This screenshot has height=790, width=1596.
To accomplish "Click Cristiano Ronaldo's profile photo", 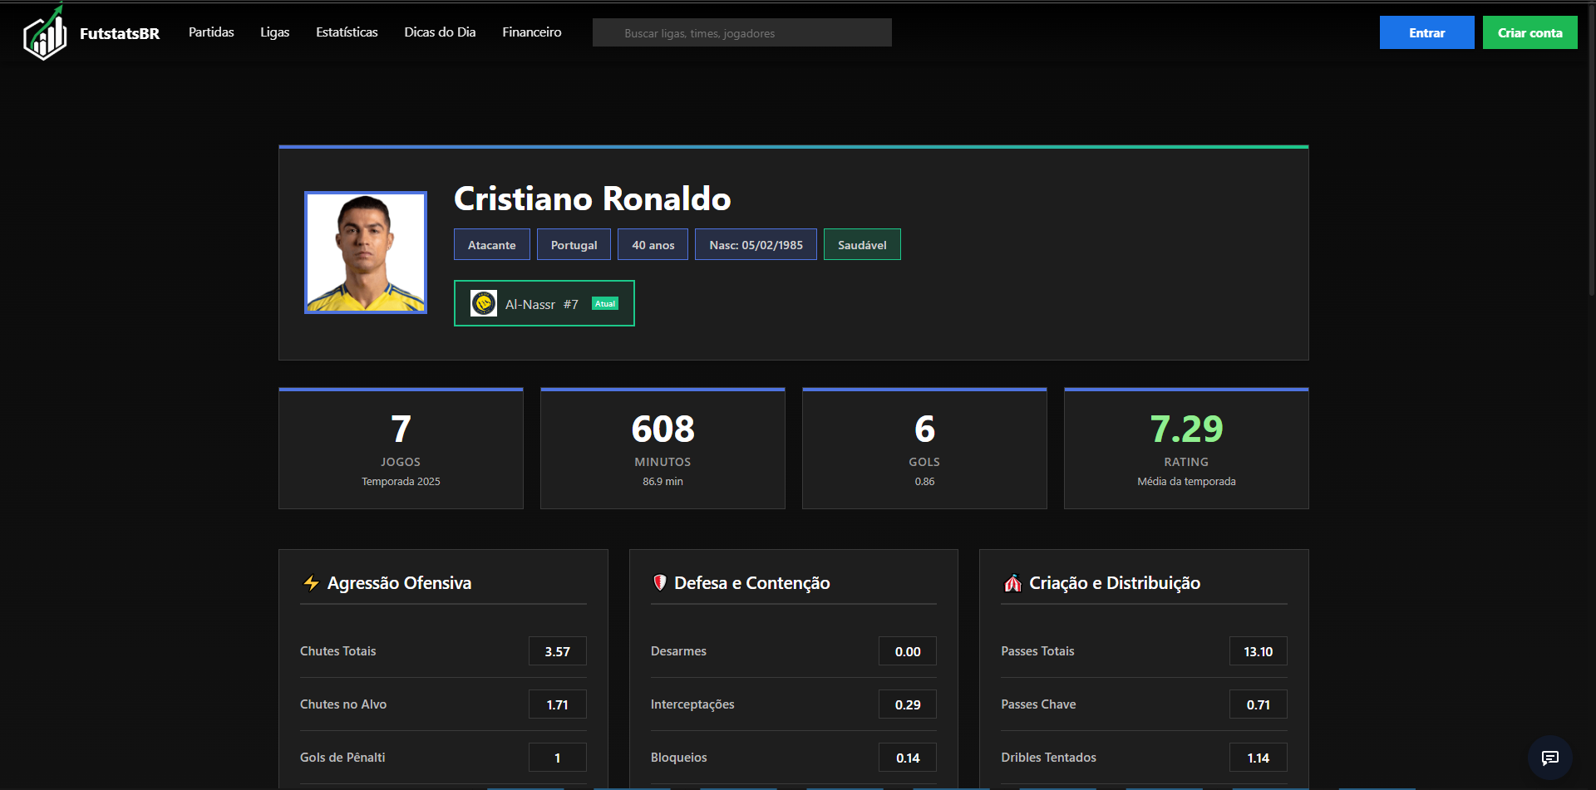I will coord(366,253).
